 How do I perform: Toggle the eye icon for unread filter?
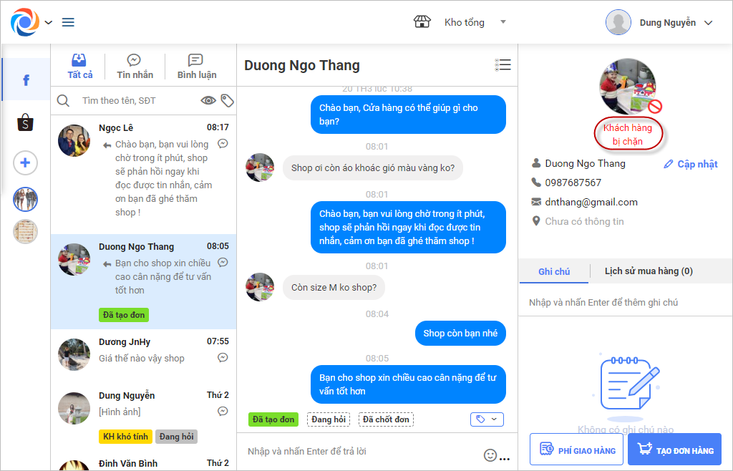pyautogui.click(x=208, y=100)
